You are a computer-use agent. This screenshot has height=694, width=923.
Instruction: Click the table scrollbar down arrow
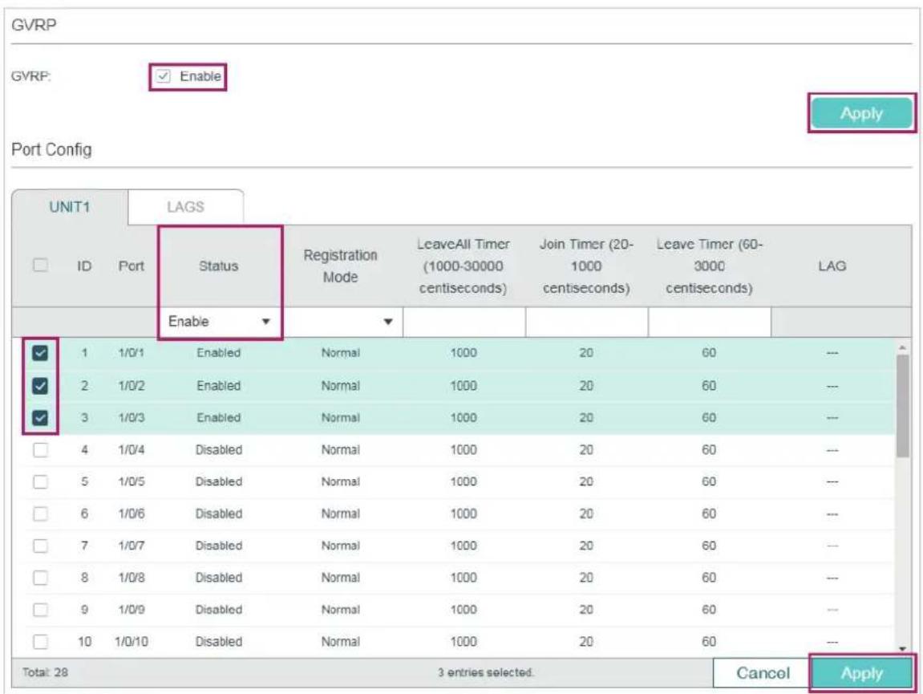[x=902, y=648]
